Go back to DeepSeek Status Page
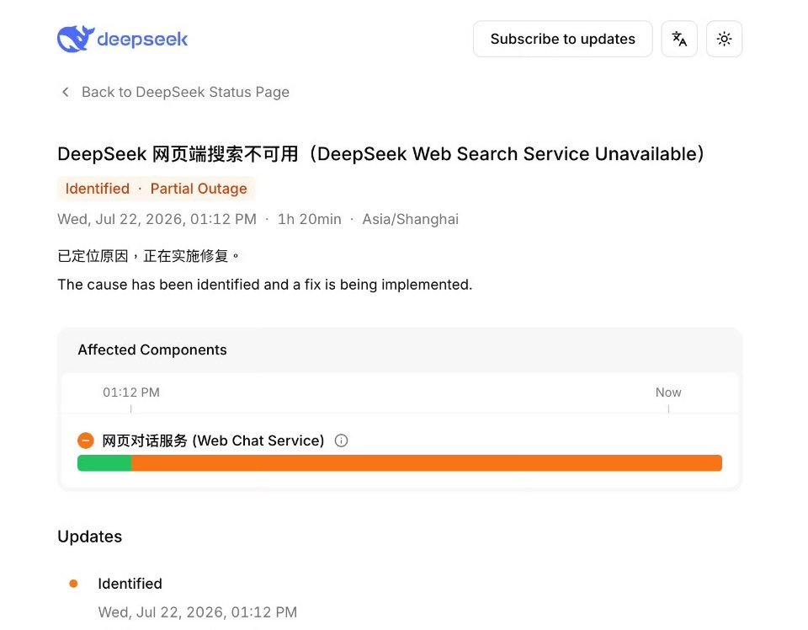Image resolution: width=808 pixels, height=630 pixels. tap(185, 92)
